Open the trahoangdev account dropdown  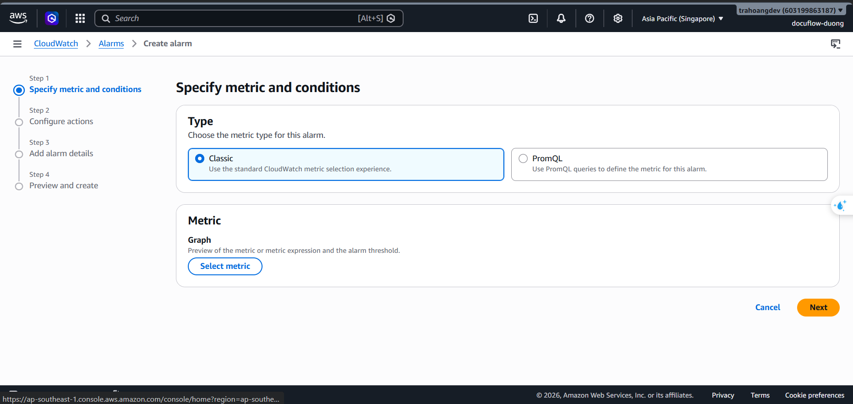(791, 10)
